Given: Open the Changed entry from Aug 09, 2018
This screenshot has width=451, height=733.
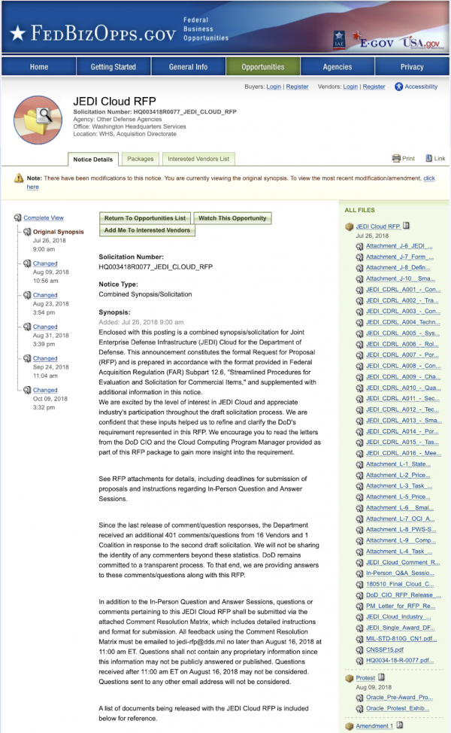Looking at the screenshot, I should (x=45, y=263).
